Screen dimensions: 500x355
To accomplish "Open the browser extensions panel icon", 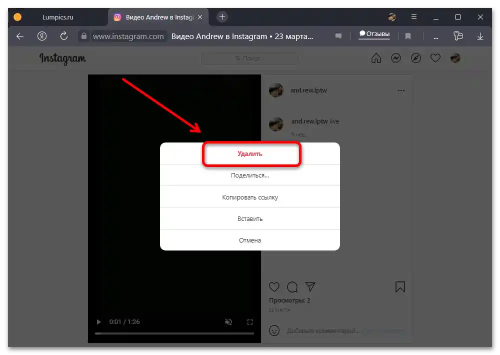I will (x=458, y=36).
